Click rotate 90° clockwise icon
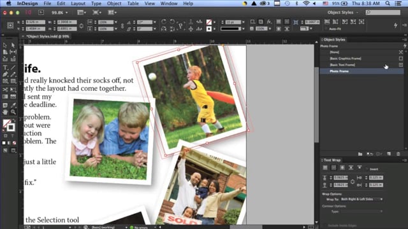The height and width of the screenshot is (229, 408). [x=164, y=22]
